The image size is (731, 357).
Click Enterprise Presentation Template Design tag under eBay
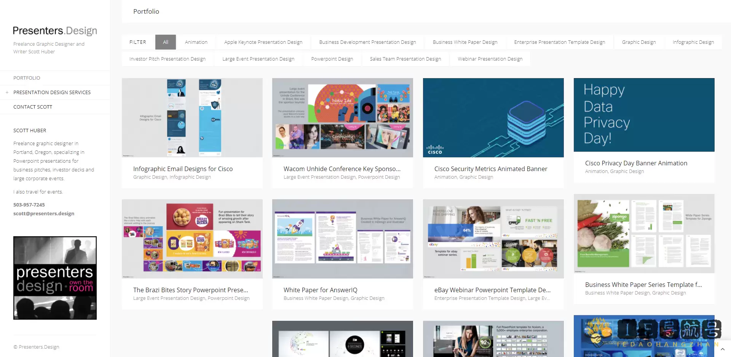click(x=480, y=298)
